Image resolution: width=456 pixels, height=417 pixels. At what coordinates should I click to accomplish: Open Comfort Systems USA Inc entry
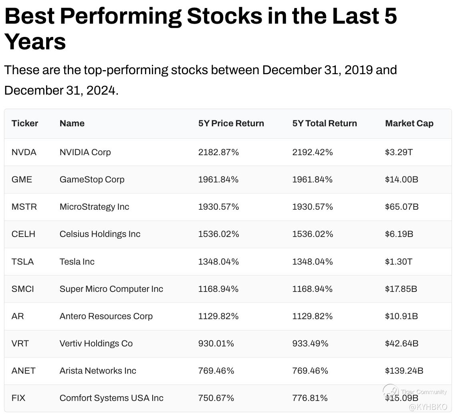click(x=111, y=398)
